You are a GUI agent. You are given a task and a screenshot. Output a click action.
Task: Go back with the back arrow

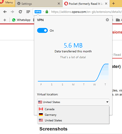[x=5, y=12]
